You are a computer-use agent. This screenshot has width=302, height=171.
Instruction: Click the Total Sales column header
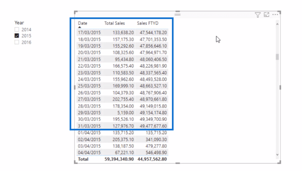(x=115, y=23)
